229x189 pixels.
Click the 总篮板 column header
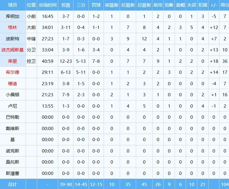pos(144,5)
